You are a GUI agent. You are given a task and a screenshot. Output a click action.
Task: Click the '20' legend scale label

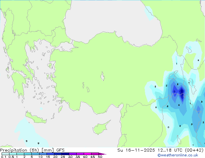[55, 157]
